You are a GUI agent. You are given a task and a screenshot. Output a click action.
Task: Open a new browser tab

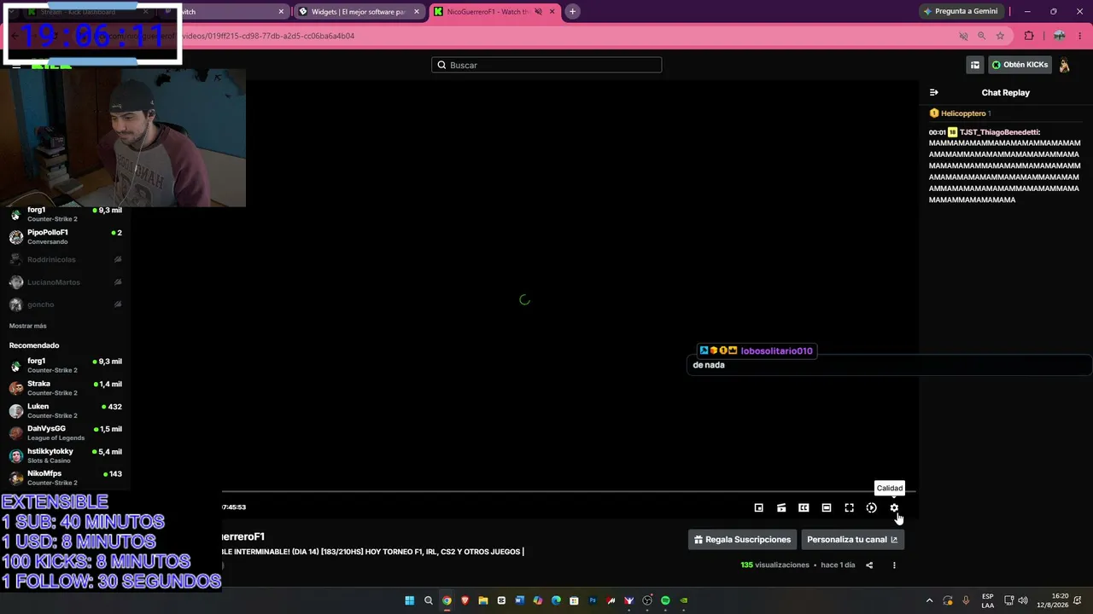coord(572,11)
